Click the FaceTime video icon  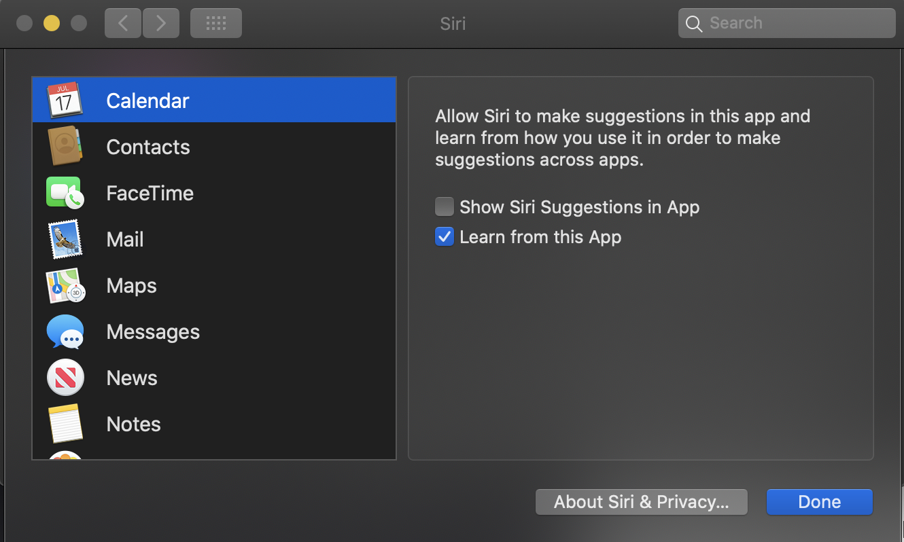click(65, 193)
